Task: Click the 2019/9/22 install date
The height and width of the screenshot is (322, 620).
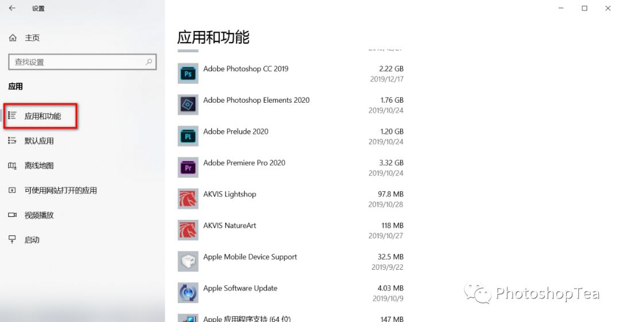Action: (x=387, y=267)
